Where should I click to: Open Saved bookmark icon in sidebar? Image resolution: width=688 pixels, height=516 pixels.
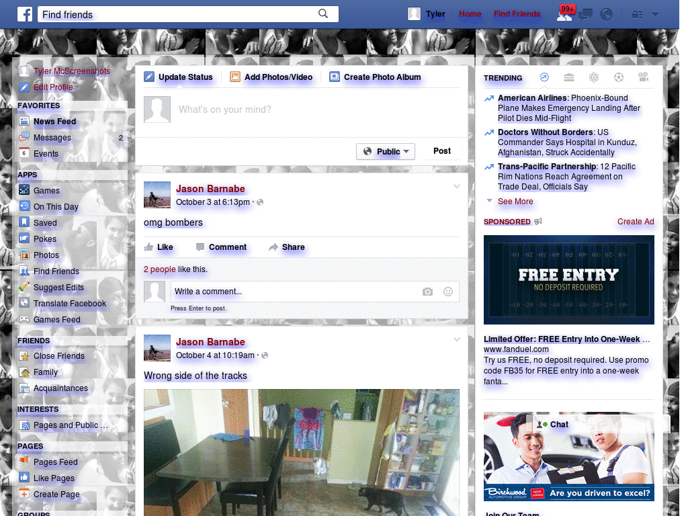click(24, 222)
